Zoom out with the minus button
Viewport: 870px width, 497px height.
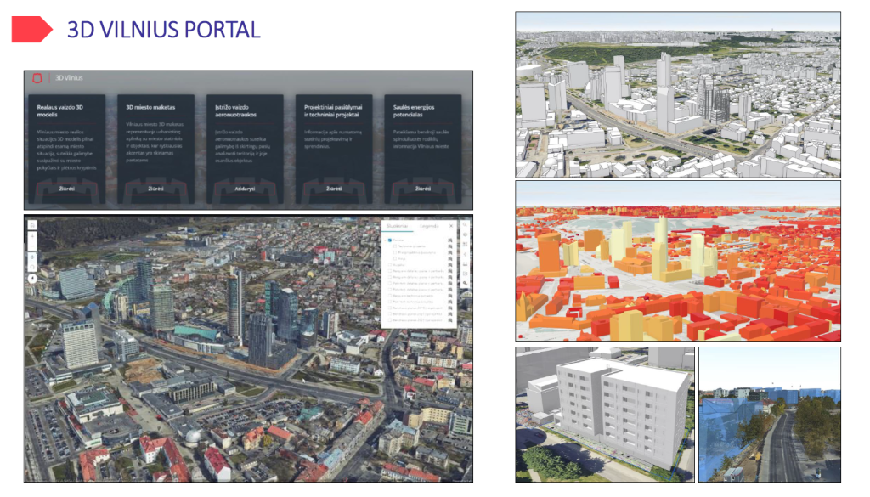point(32,246)
